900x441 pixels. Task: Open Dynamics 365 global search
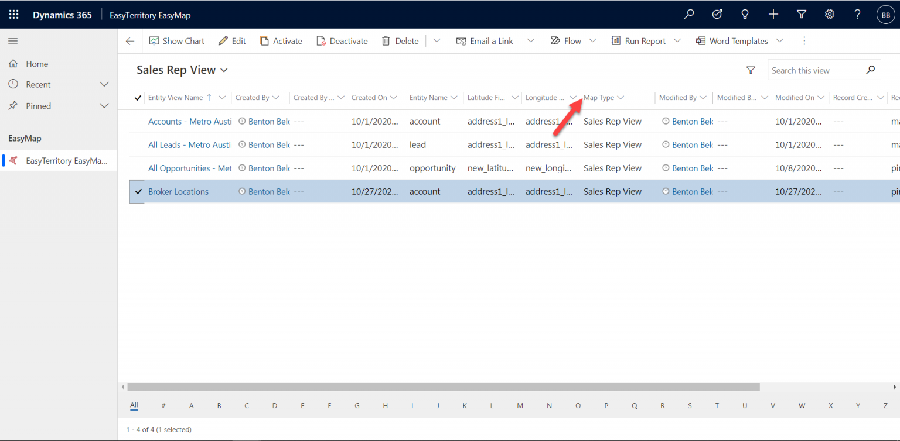point(688,13)
